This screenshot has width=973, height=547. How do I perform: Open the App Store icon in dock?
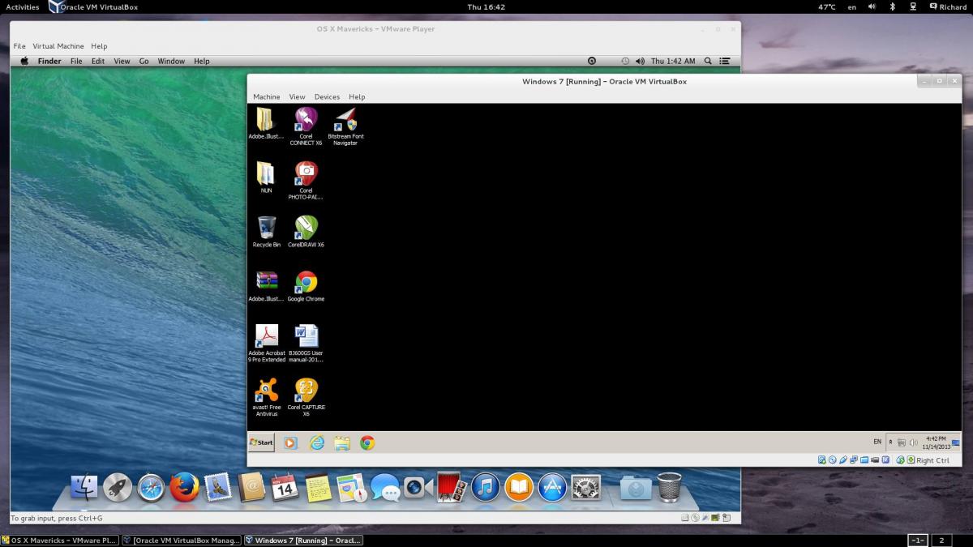tap(552, 487)
